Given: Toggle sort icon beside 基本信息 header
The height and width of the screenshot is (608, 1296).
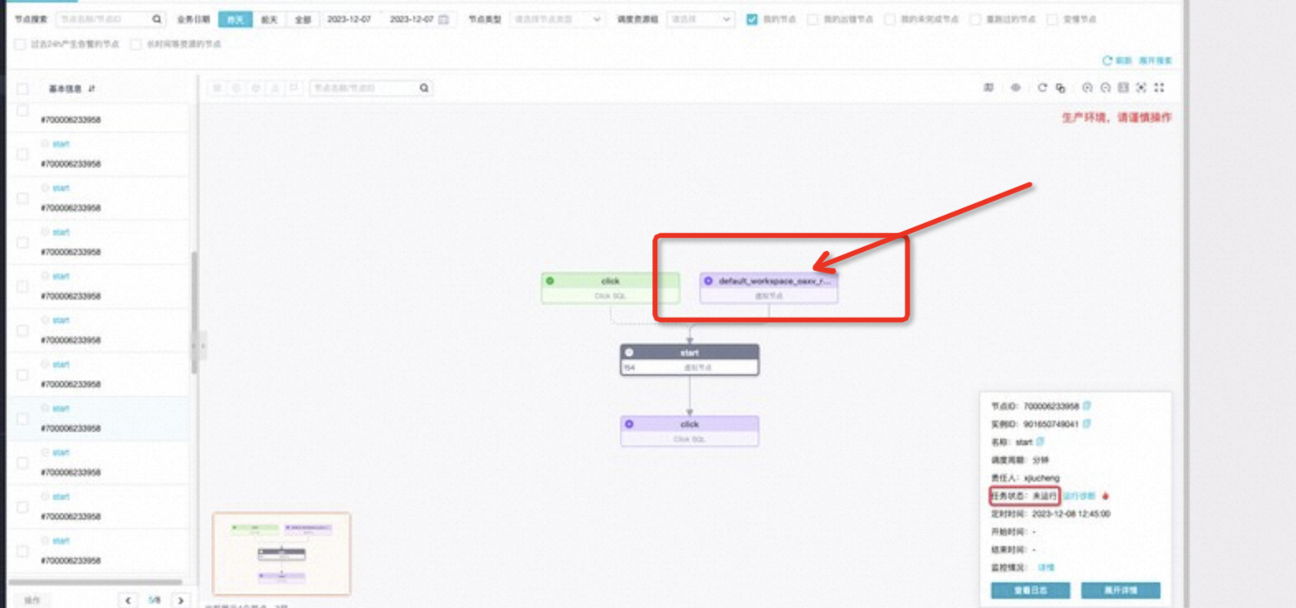Looking at the screenshot, I should [x=92, y=88].
